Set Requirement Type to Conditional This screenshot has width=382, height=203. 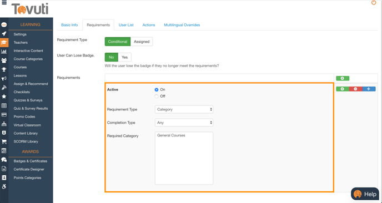118,42
